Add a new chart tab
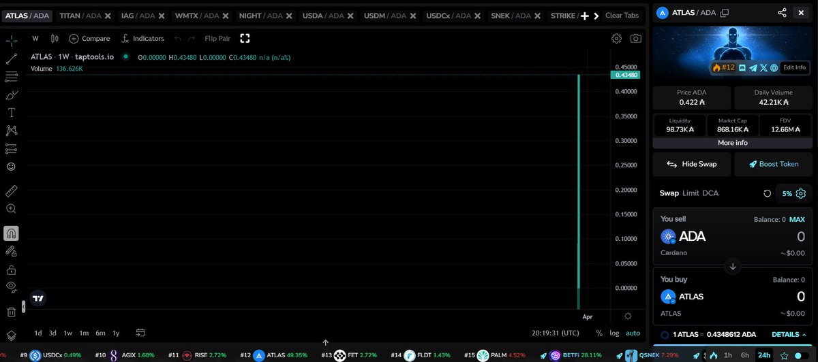The width and height of the screenshot is (818, 362). (x=584, y=16)
